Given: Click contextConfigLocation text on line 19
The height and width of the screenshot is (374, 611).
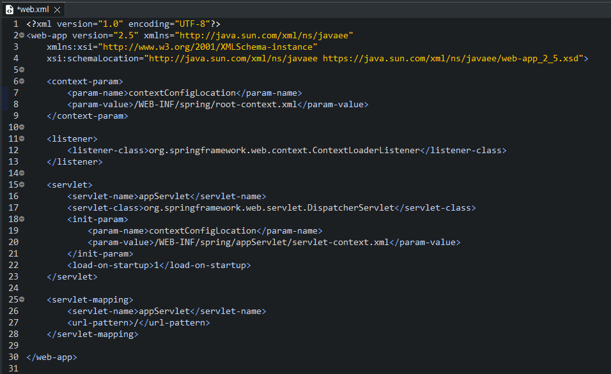Looking at the screenshot, I should coord(203,231).
